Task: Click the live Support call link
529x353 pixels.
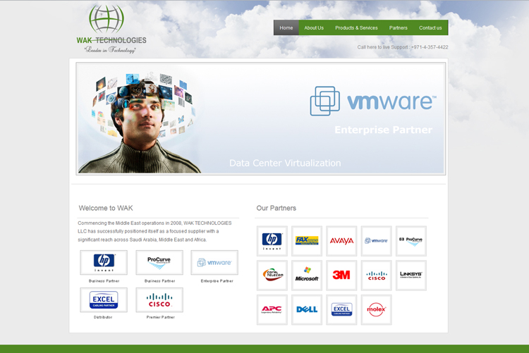Action: (403, 47)
